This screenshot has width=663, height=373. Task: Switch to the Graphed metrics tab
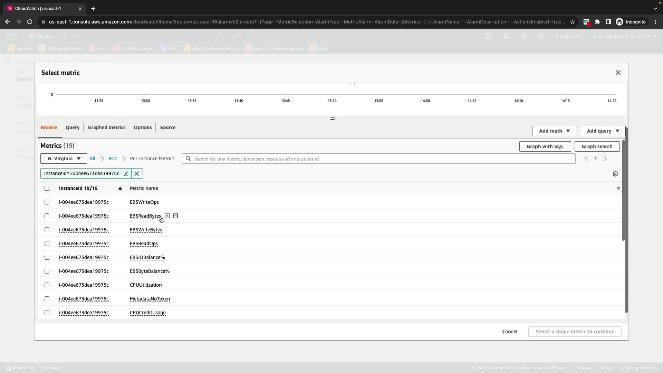(106, 127)
